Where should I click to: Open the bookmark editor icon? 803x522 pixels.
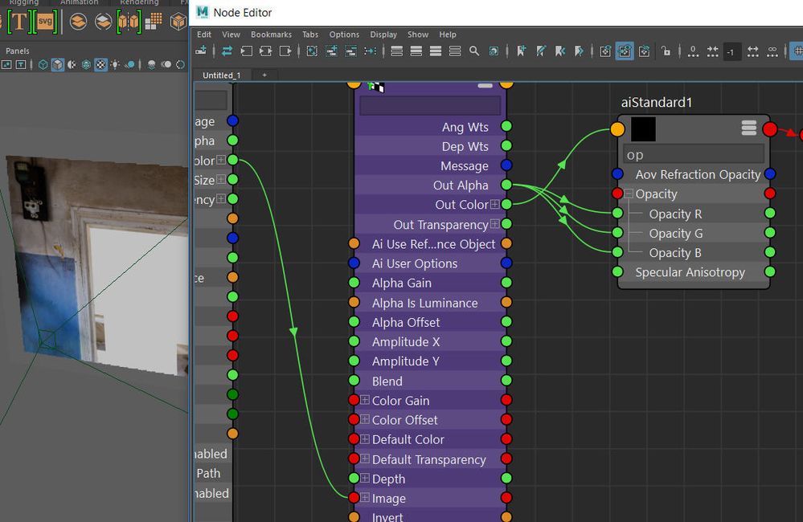[x=541, y=51]
